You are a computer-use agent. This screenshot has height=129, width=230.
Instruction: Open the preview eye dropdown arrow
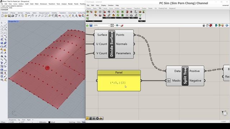click(119, 25)
